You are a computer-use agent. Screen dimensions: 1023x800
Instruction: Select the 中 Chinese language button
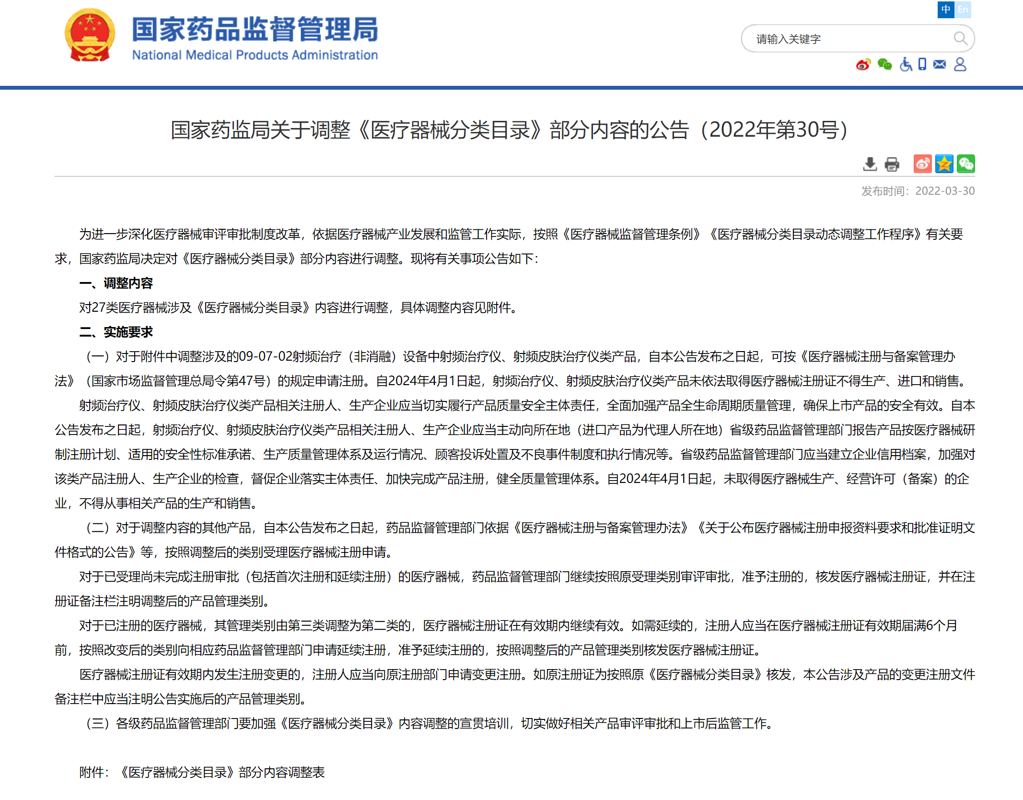(946, 10)
